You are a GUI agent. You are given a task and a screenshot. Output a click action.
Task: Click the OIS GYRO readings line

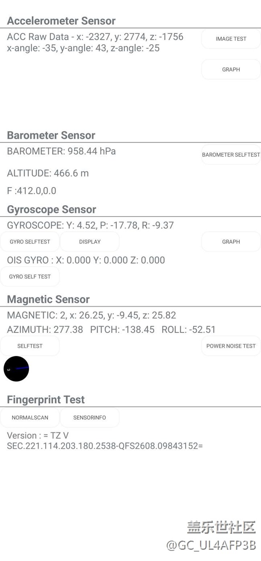pos(86,260)
